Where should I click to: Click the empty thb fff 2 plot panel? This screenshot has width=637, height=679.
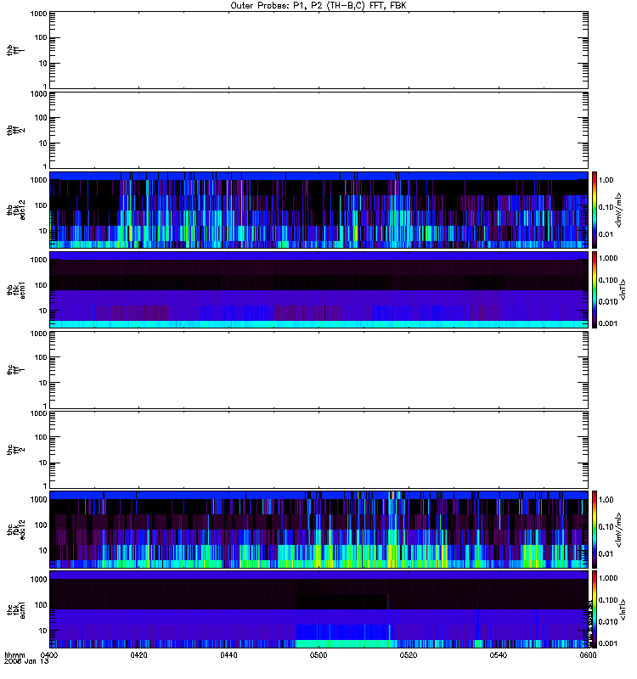point(319,130)
